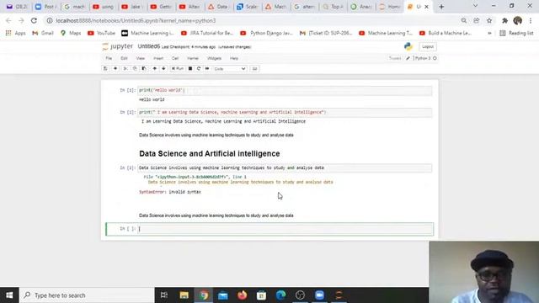Move selected cell down with the arrow icon
Viewport: 539px width, 303px height.
pos(163,69)
